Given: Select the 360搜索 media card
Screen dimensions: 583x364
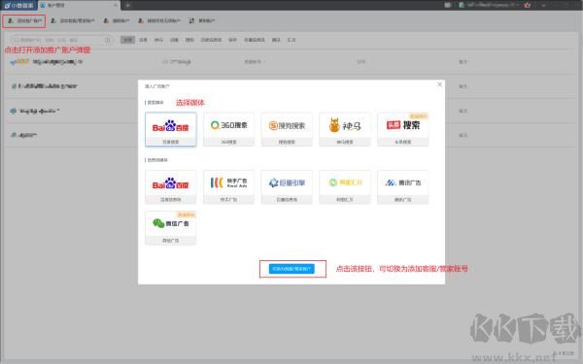Looking at the screenshot, I should coord(228,129).
